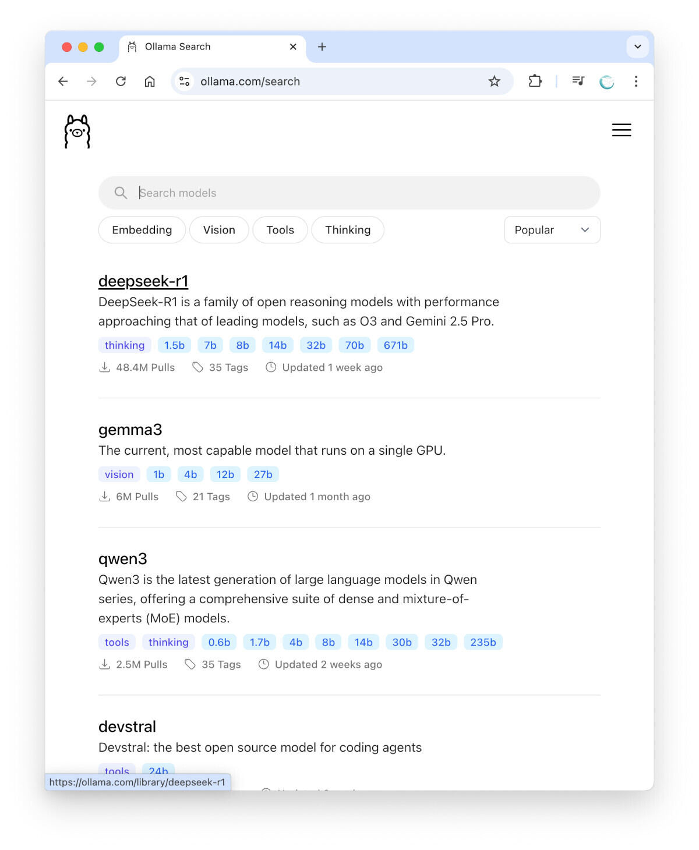Open the browser home page
This screenshot has height=850, width=699.
pos(150,82)
